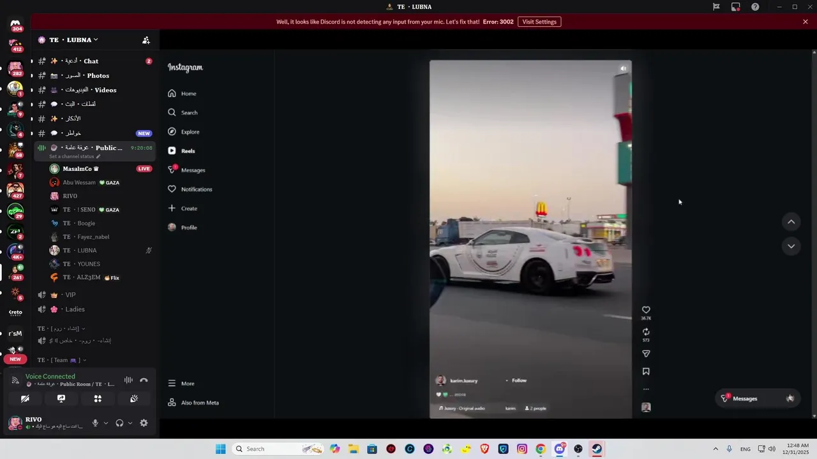
Task: Open headphone output options chevron
Action: tap(130, 423)
